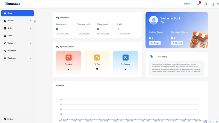Screen dimensions: 219x123
Task: Click the punctuation icon in the IME bar
Action: pos(213,122)
